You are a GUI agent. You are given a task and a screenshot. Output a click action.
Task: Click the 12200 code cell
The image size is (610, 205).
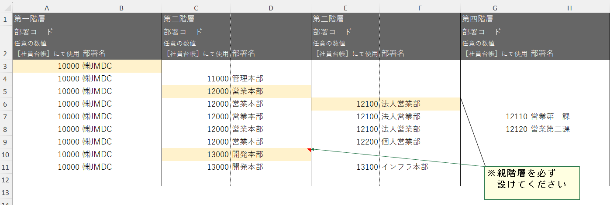click(345, 142)
